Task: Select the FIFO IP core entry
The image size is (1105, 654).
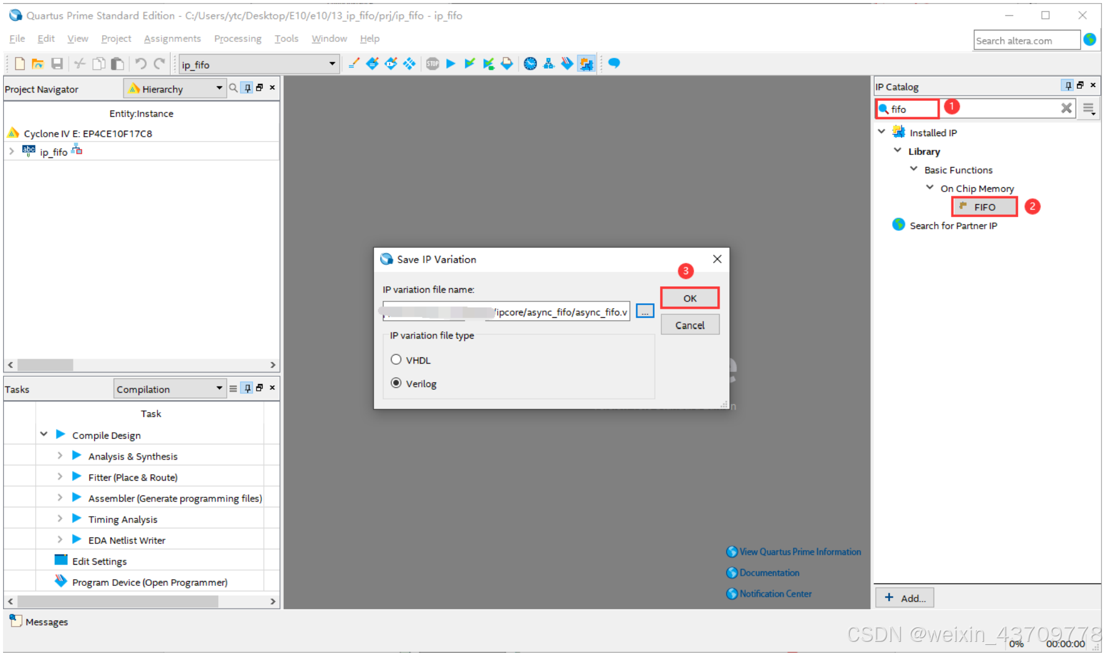Action: tap(985, 207)
